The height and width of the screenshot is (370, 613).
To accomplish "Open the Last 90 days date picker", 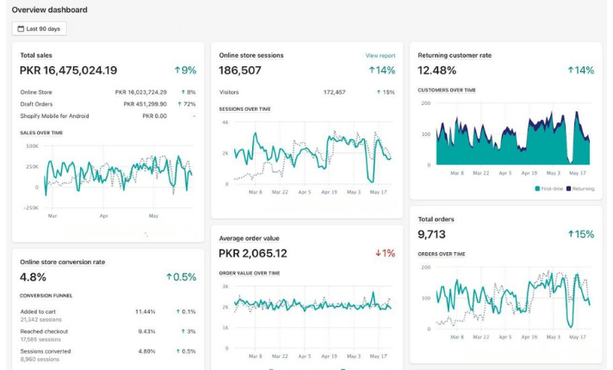I will (x=39, y=28).
